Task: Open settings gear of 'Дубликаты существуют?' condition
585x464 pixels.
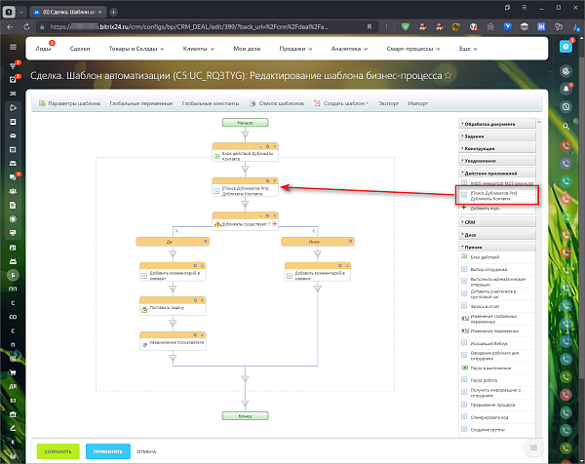Action: (x=267, y=215)
